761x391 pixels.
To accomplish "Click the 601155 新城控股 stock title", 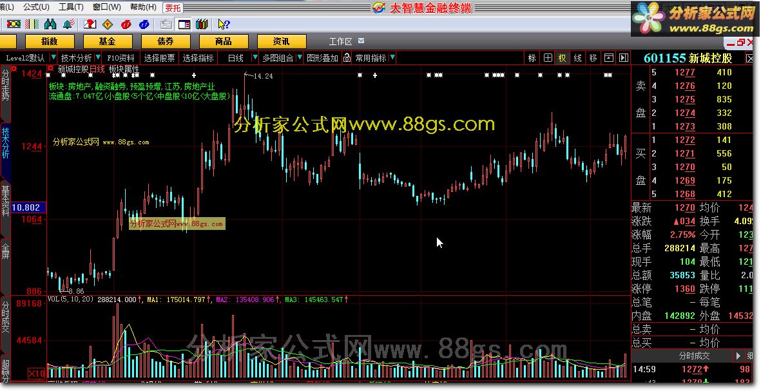I will point(688,58).
